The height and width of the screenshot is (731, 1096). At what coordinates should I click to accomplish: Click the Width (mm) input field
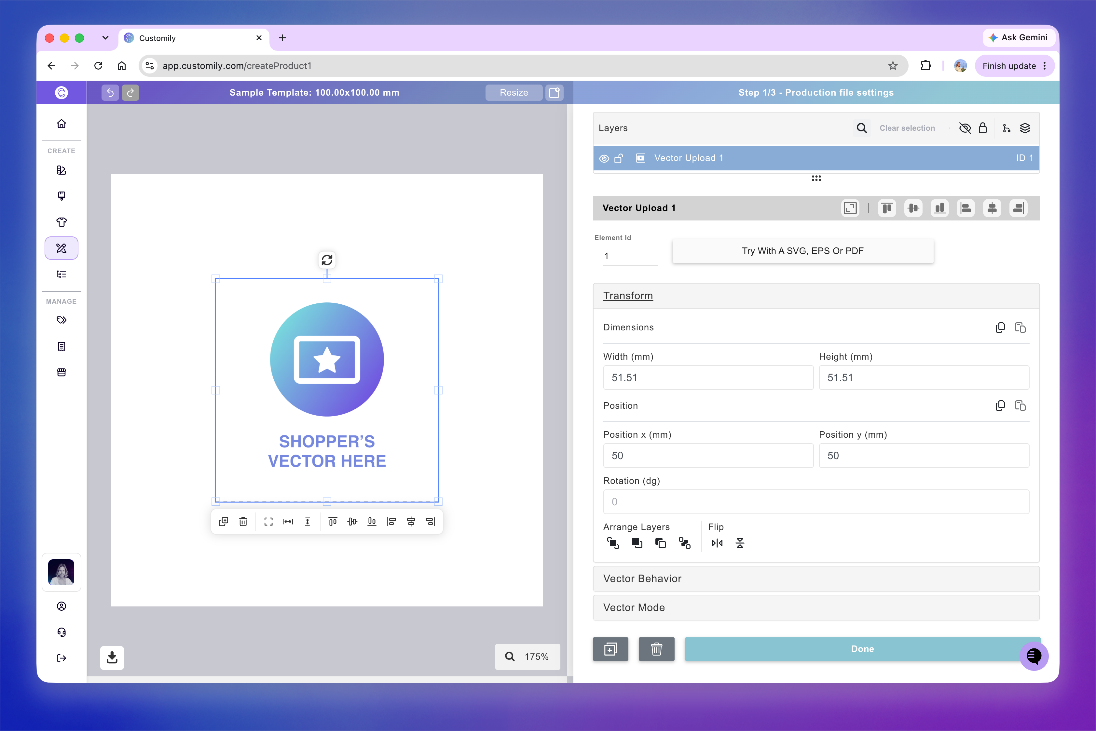click(708, 378)
